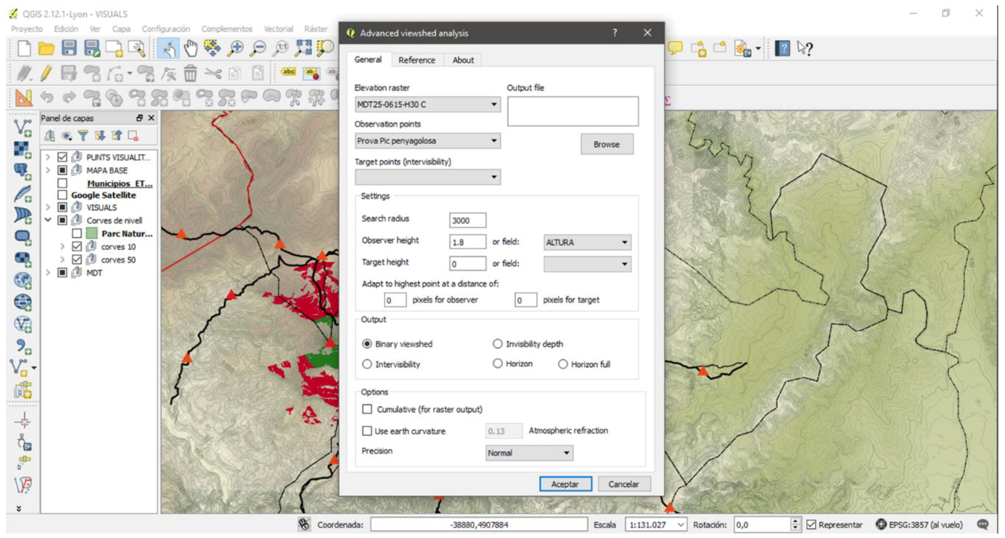Click the What's This help cursor icon
The height and width of the screenshot is (538, 1005).
(805, 48)
